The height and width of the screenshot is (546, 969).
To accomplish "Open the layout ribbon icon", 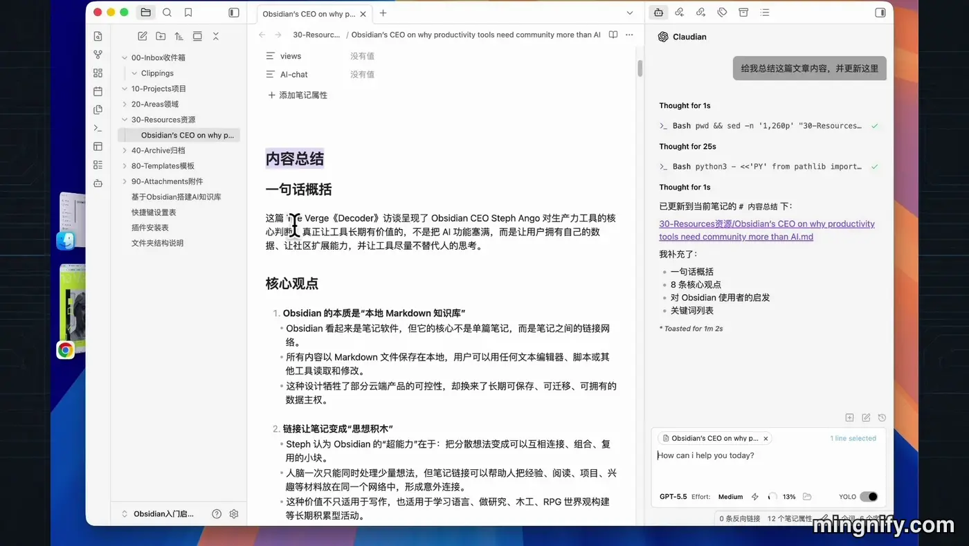I will point(98,147).
